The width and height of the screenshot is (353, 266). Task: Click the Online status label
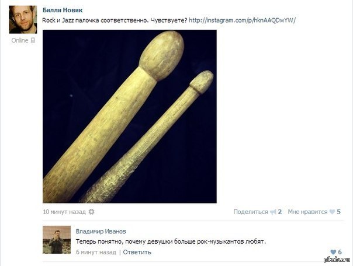click(20, 40)
